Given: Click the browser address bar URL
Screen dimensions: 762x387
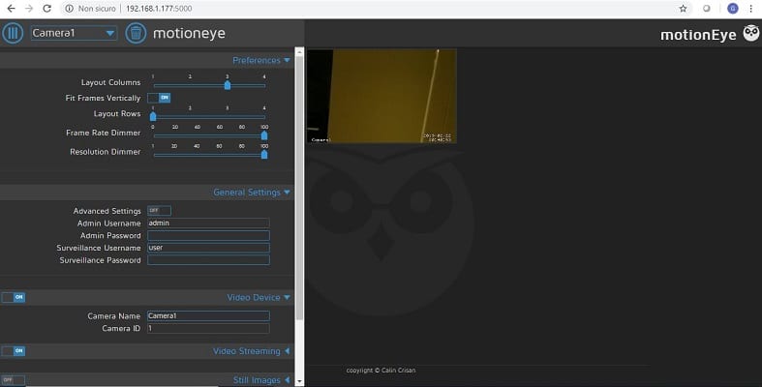Looking at the screenshot, I should [159, 9].
